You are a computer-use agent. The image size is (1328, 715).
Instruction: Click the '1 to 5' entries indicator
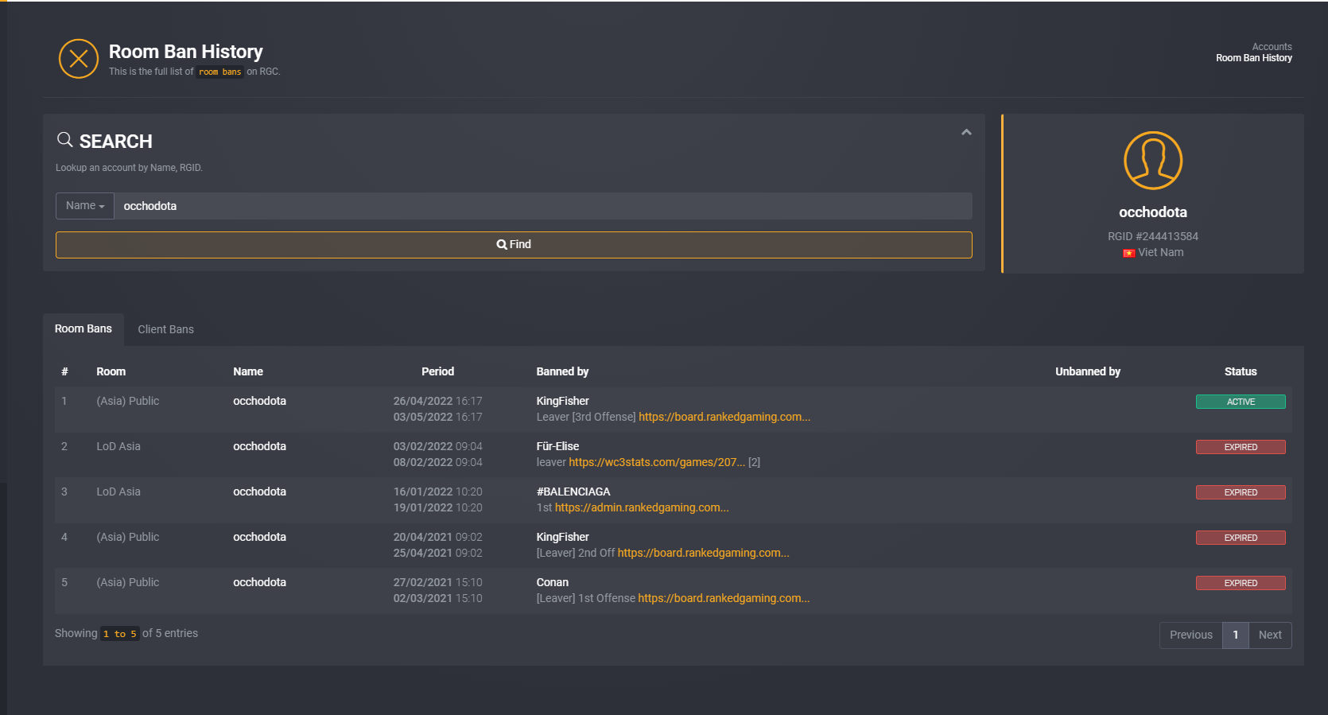click(x=120, y=634)
